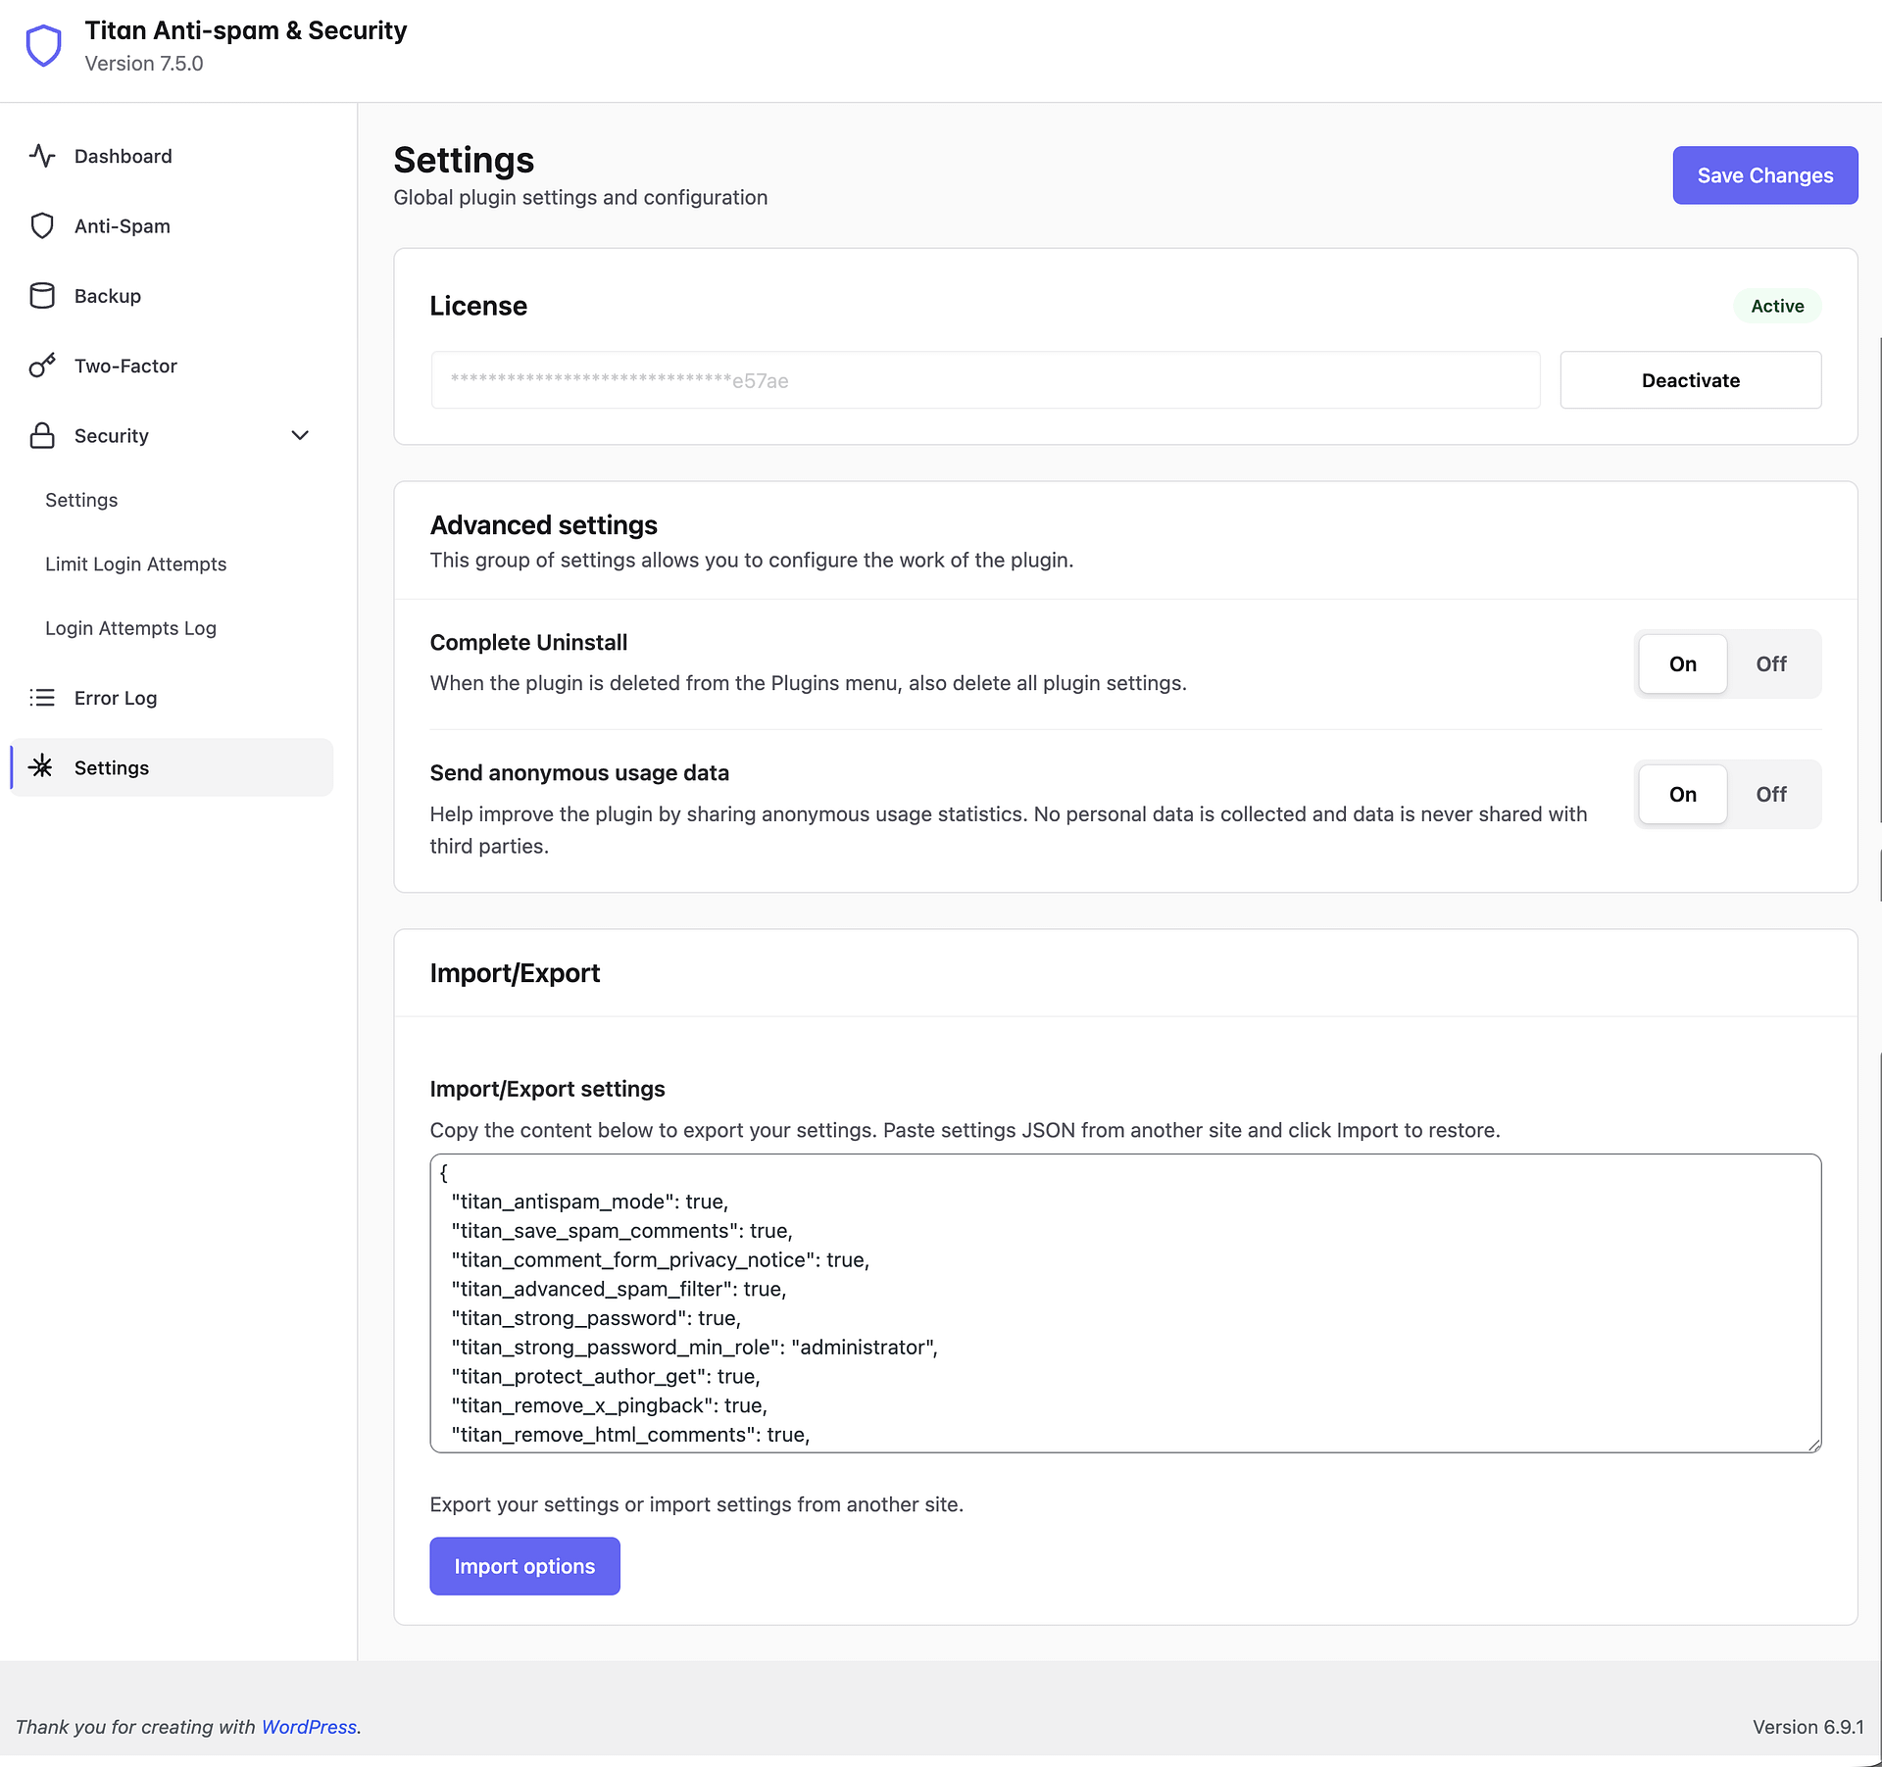The image size is (1882, 1767).
Task: Click the Import options button
Action: (x=524, y=1566)
